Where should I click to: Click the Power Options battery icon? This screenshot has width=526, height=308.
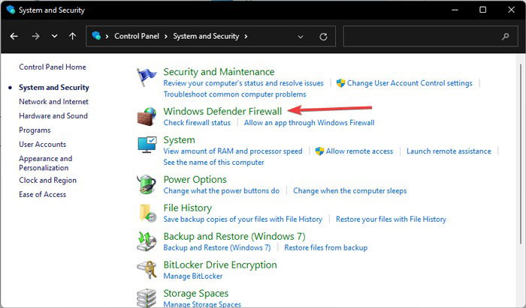[x=147, y=184]
